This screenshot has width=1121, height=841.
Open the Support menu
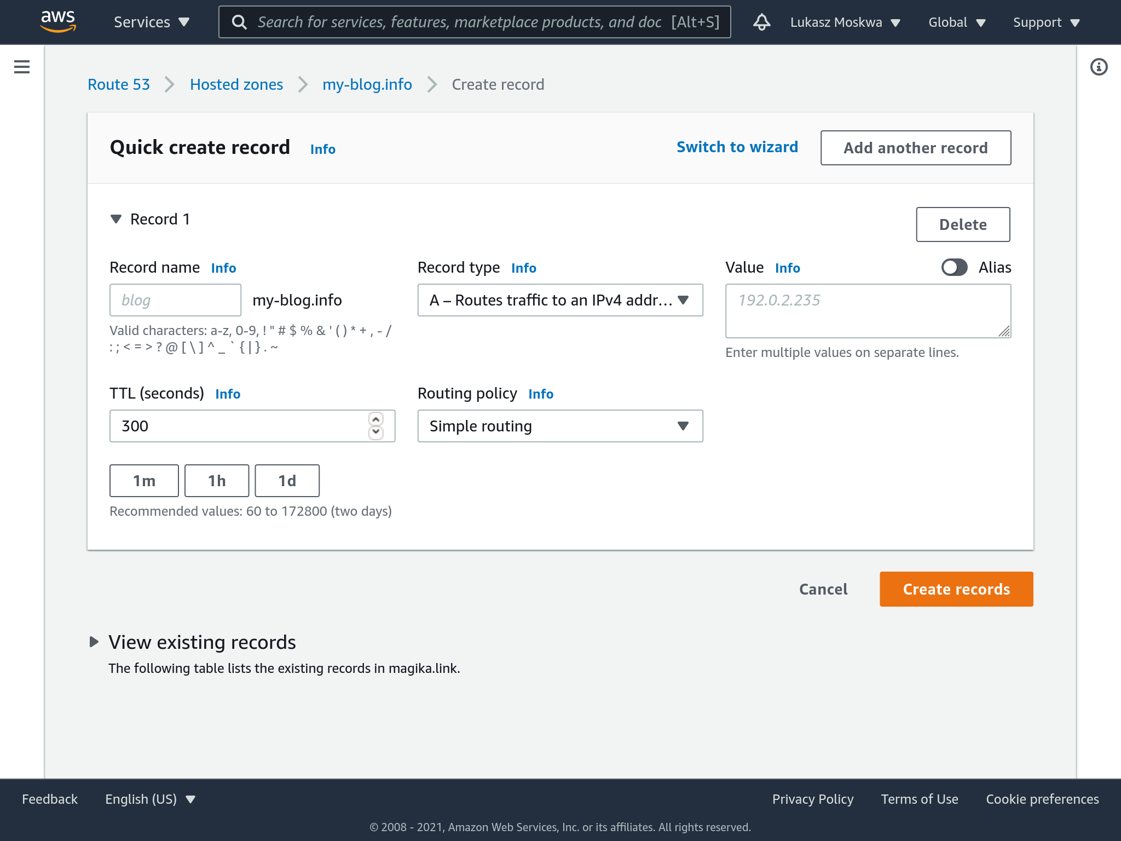coord(1045,22)
